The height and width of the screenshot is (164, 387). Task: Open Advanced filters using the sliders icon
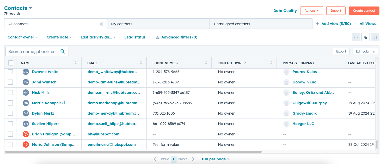click(x=158, y=37)
